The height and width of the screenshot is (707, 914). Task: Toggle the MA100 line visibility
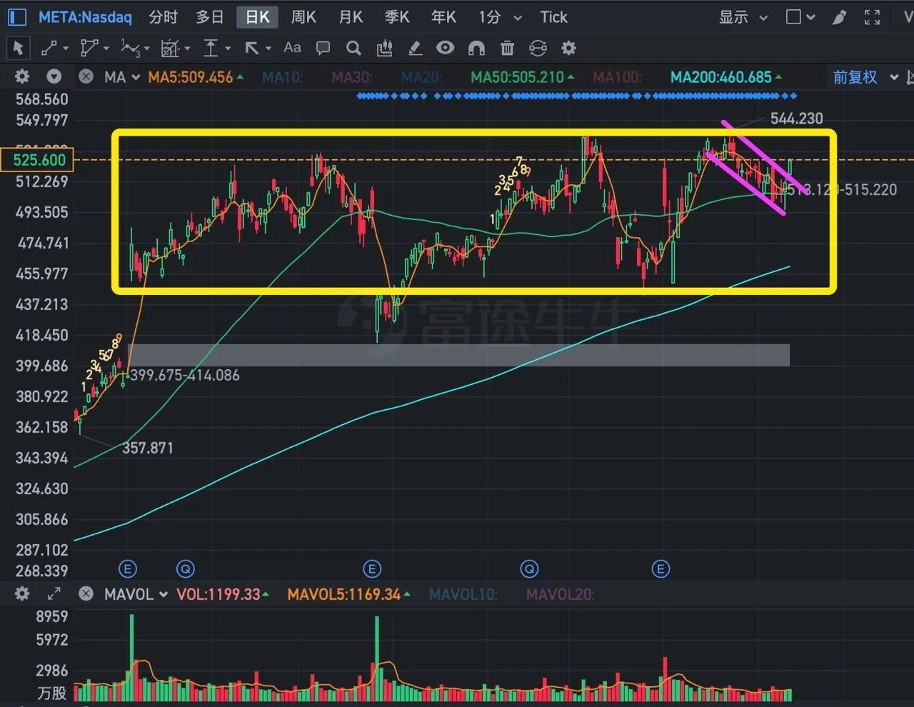(617, 76)
